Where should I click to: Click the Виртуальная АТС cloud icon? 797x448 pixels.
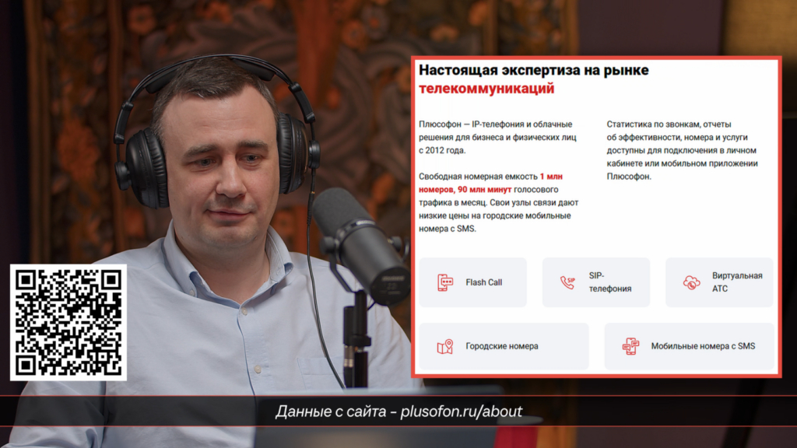pos(691,282)
